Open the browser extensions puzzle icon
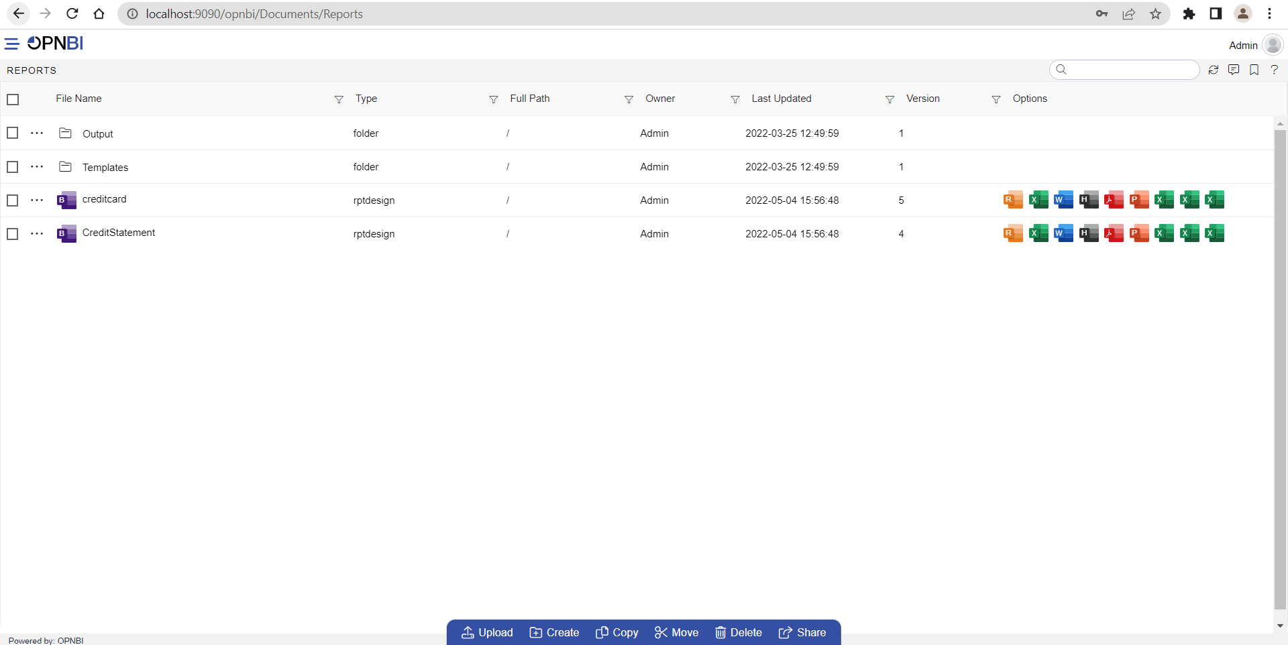The height and width of the screenshot is (645, 1288). 1189,14
